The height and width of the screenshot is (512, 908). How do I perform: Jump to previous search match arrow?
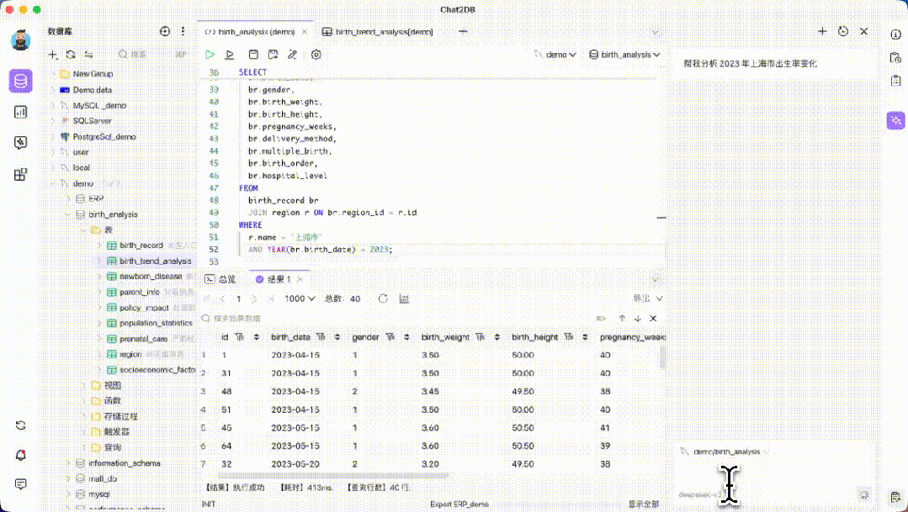point(622,318)
